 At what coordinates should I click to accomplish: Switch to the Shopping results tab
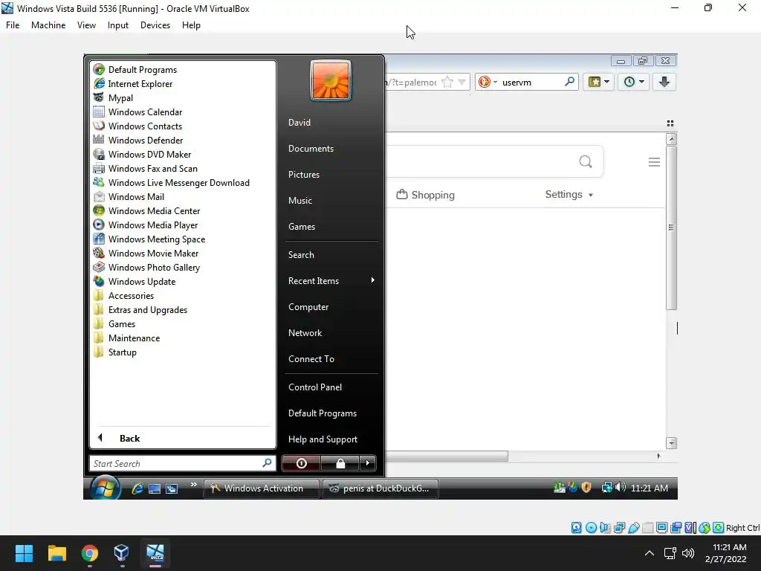tap(426, 195)
